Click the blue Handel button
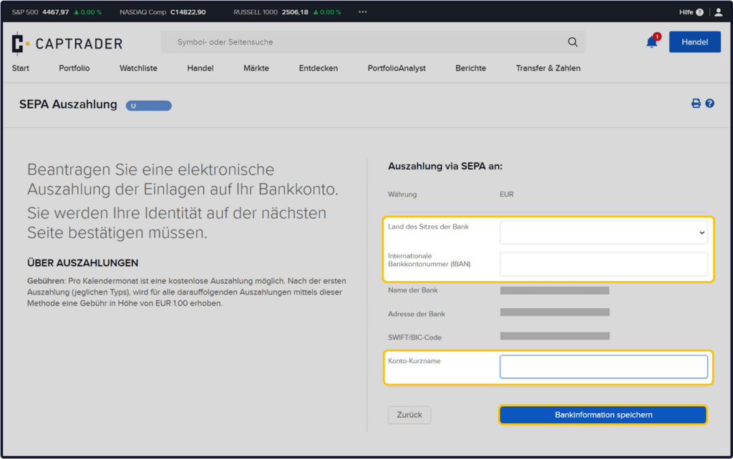The width and height of the screenshot is (733, 459). [694, 42]
